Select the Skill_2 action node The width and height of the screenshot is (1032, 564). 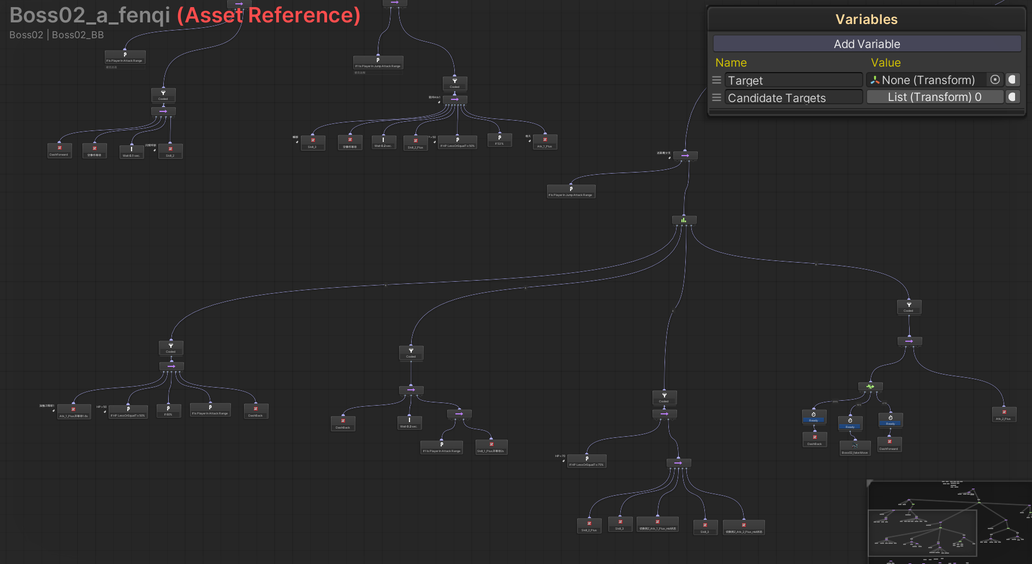(170, 152)
